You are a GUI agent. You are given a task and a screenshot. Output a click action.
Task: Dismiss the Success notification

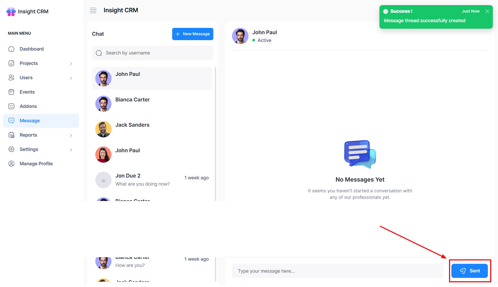(487, 11)
